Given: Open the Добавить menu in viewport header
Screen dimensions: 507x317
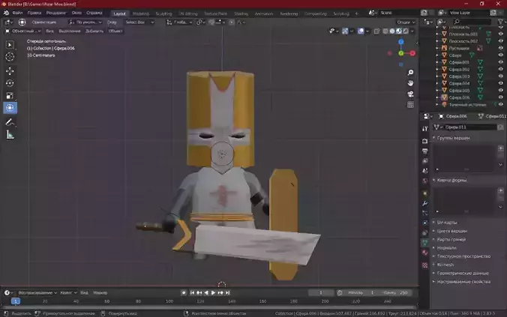Looking at the screenshot, I should click(94, 31).
